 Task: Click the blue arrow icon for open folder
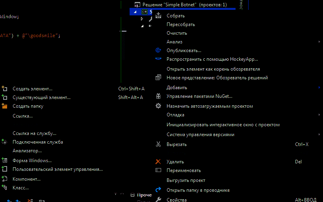[158, 190]
